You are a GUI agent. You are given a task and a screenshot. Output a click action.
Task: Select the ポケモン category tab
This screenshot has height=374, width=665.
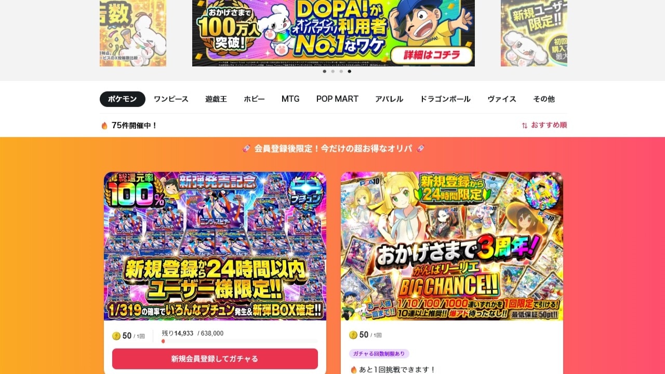point(123,99)
